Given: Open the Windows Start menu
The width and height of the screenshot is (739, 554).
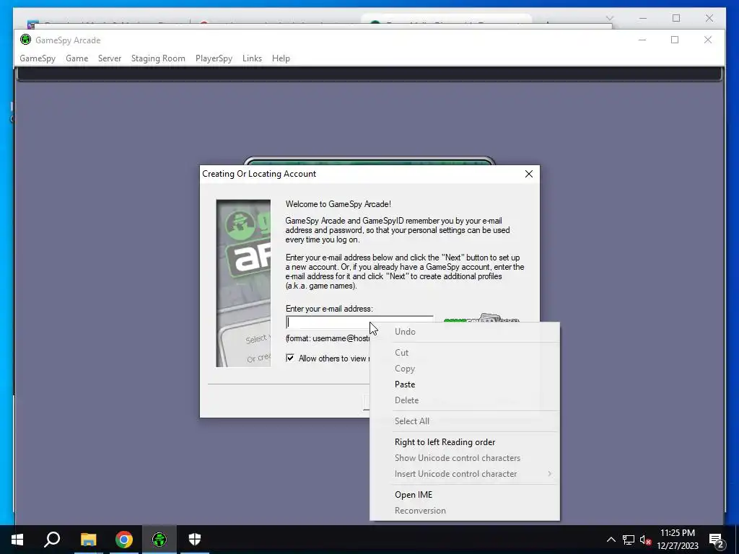Looking at the screenshot, I should pos(17,540).
